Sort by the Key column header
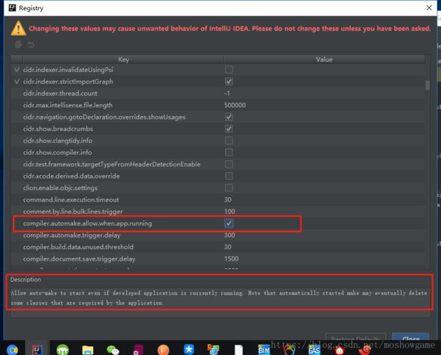 [123, 59]
